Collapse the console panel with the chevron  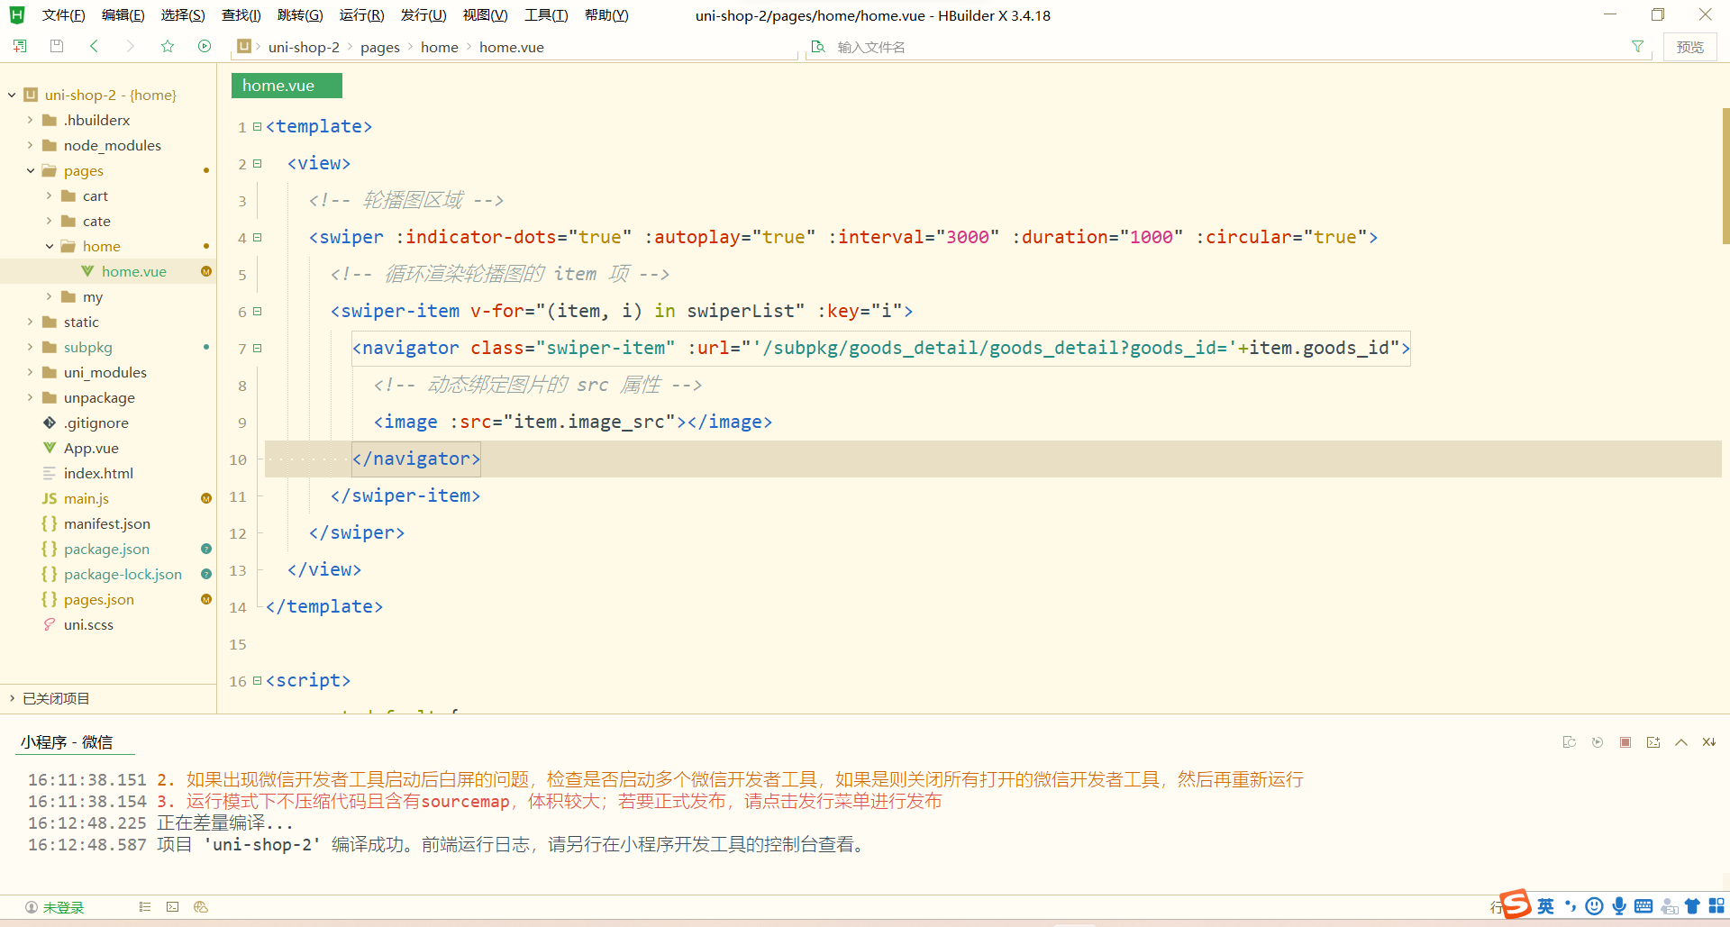click(x=1681, y=741)
